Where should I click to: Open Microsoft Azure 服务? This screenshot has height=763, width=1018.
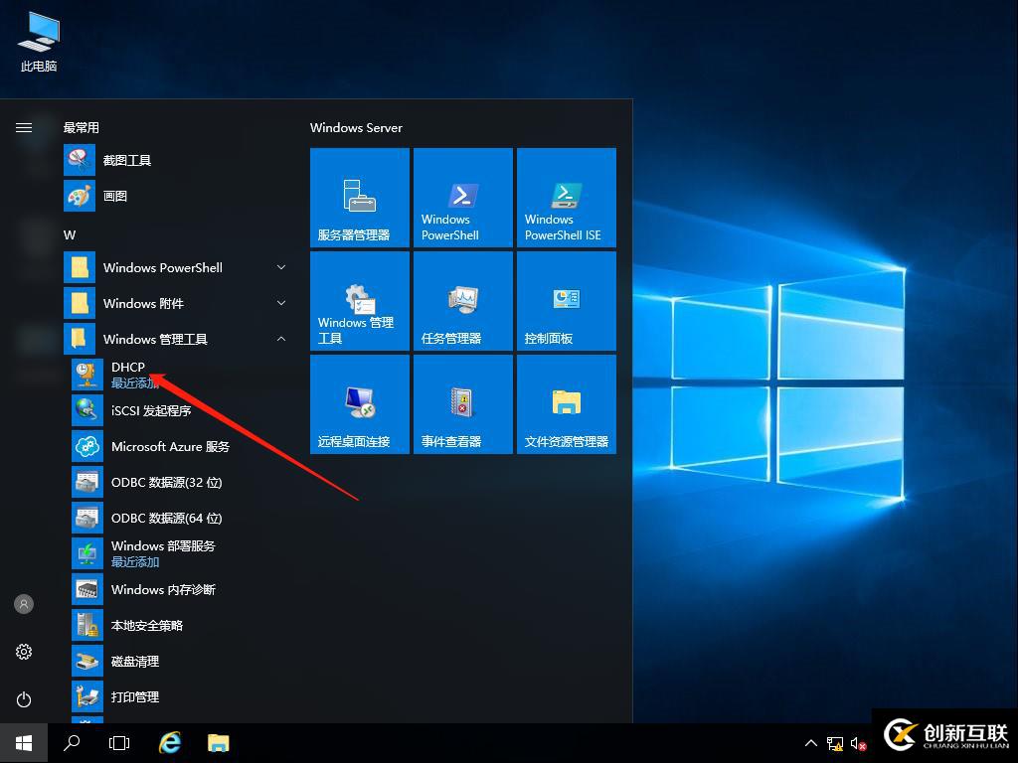coord(169,446)
